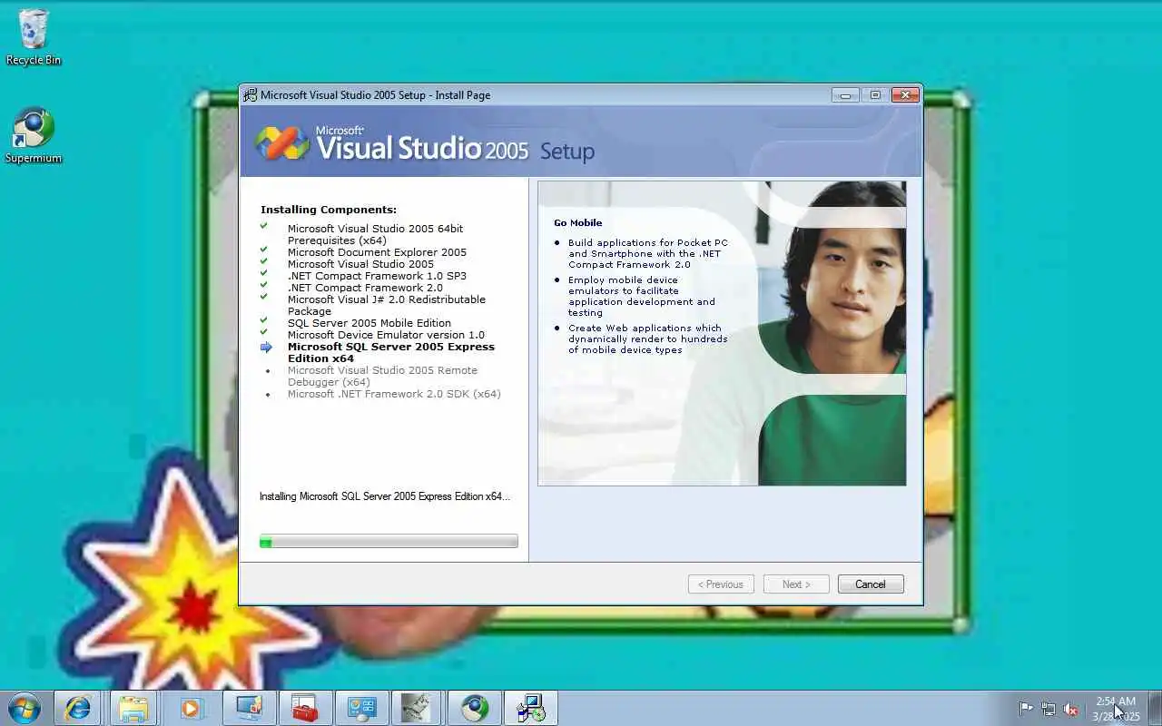Image resolution: width=1162 pixels, height=726 pixels.
Task: Click the monitor icon in the taskbar
Action: click(x=248, y=708)
